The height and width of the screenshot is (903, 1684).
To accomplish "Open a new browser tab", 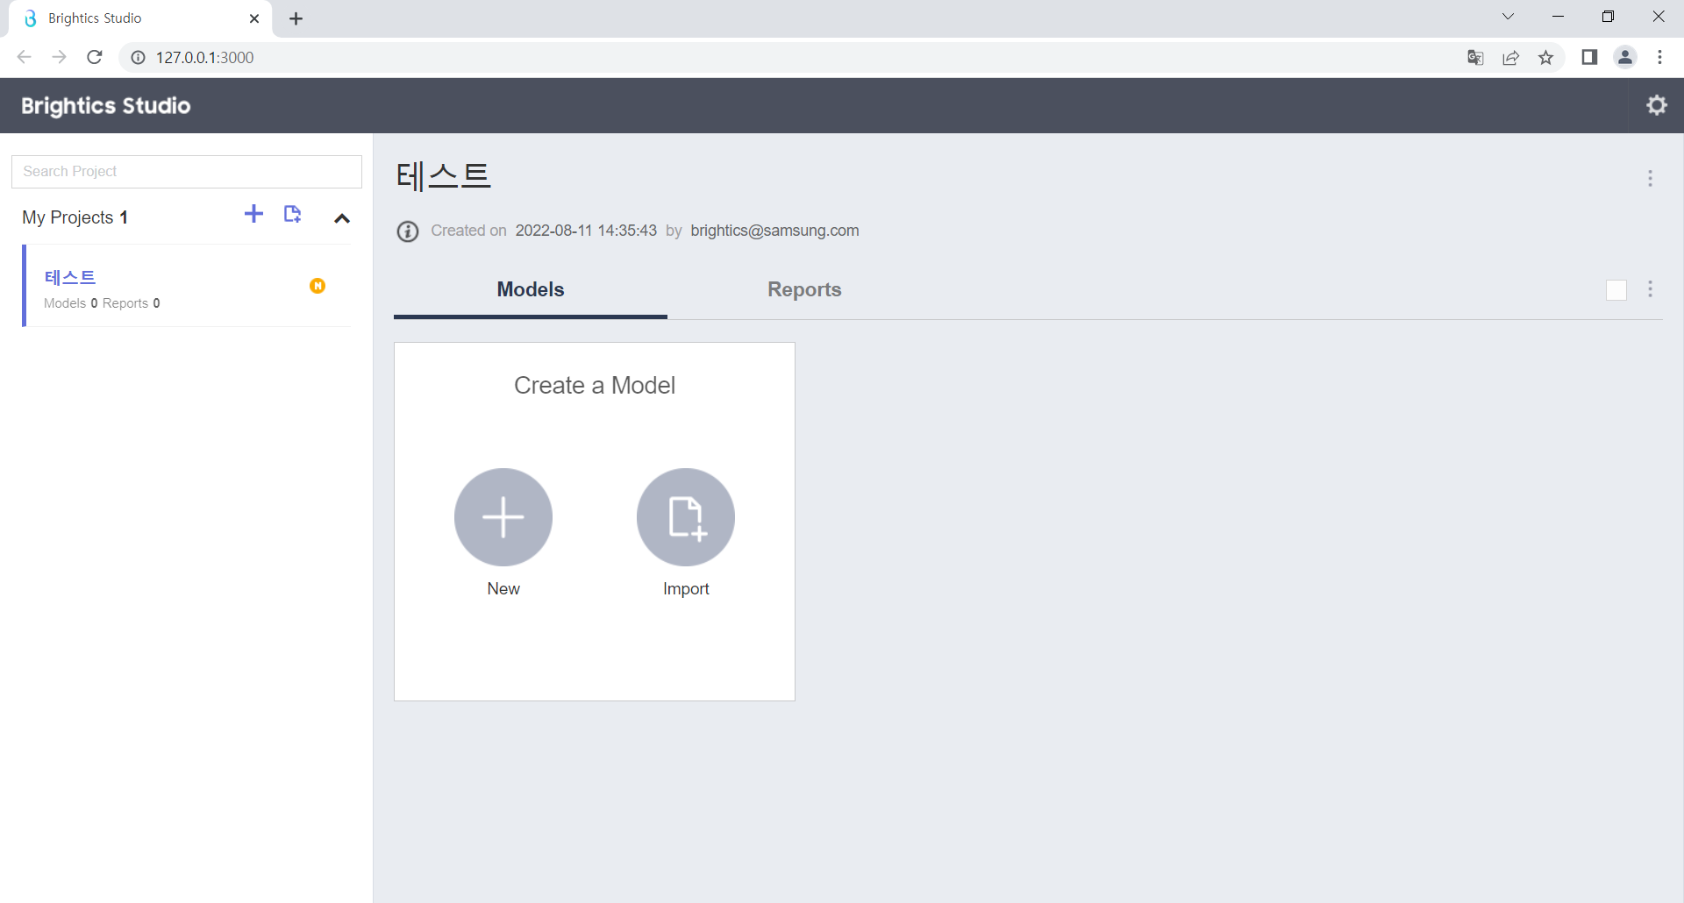I will click(x=296, y=18).
